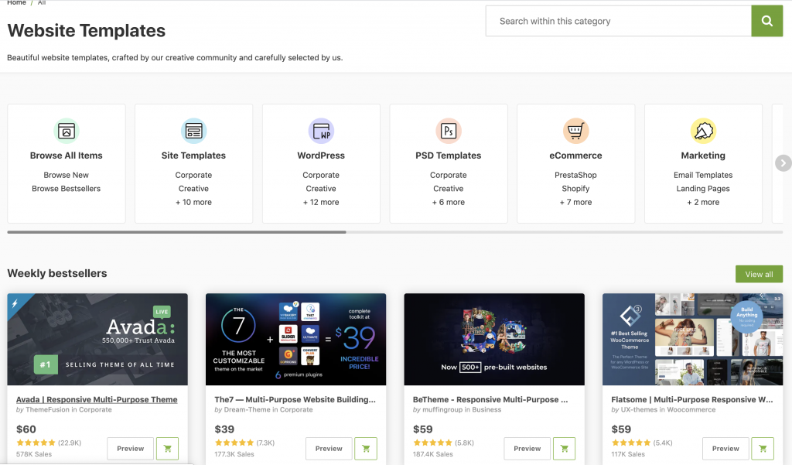The width and height of the screenshot is (792, 465).
Task: Select Creative under PSD Templates
Action: pos(449,189)
